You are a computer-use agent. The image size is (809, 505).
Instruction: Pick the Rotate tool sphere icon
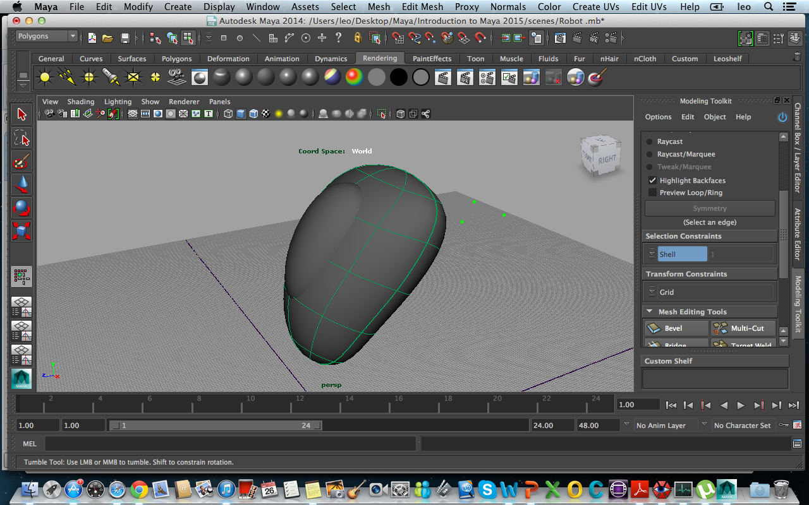point(21,208)
